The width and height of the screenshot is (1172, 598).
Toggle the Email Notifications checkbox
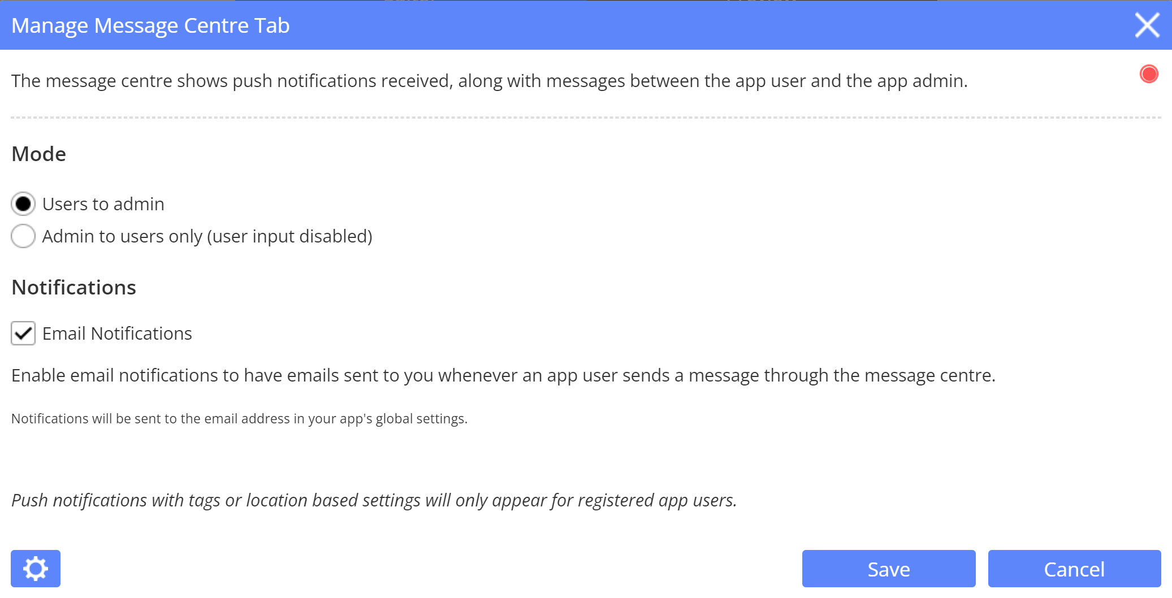point(23,333)
